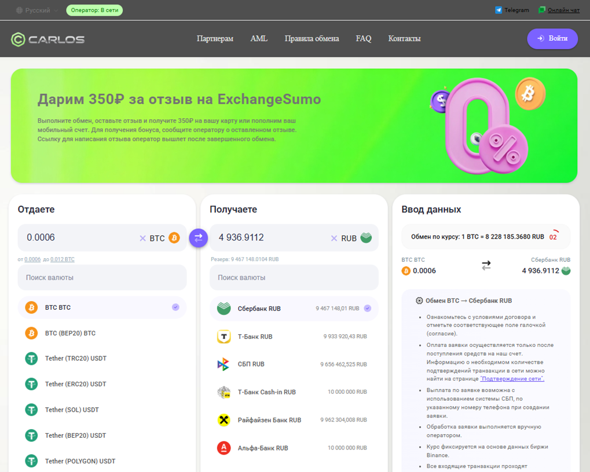Choose Райффайзен Банк RUB option
The width and height of the screenshot is (590, 472).
coord(294,420)
